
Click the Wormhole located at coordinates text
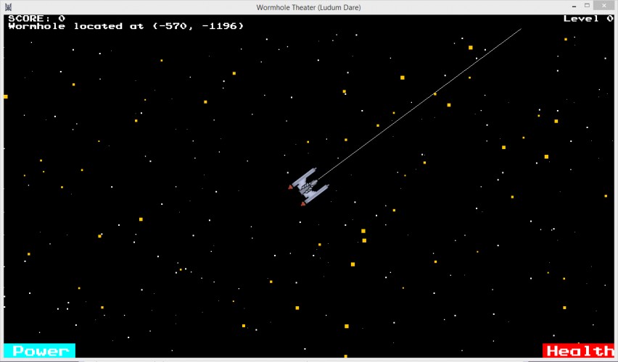(x=126, y=26)
